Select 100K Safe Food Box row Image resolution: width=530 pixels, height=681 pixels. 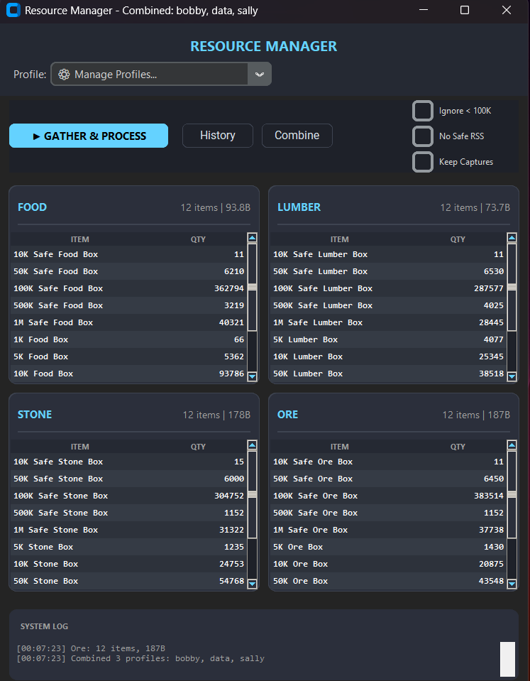128,288
